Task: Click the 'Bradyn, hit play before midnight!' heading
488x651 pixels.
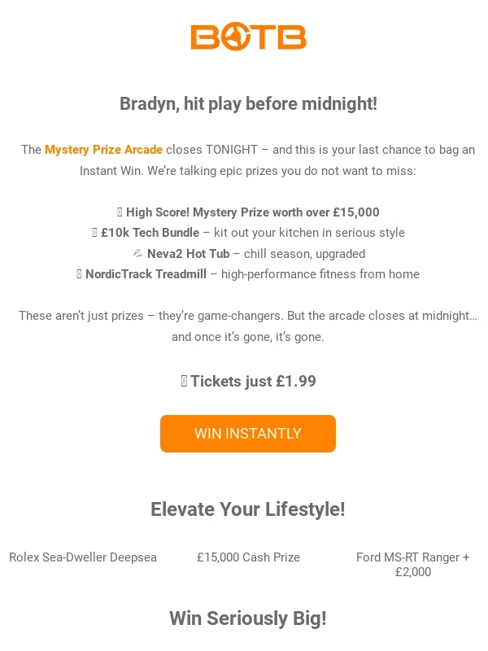Action: [248, 104]
